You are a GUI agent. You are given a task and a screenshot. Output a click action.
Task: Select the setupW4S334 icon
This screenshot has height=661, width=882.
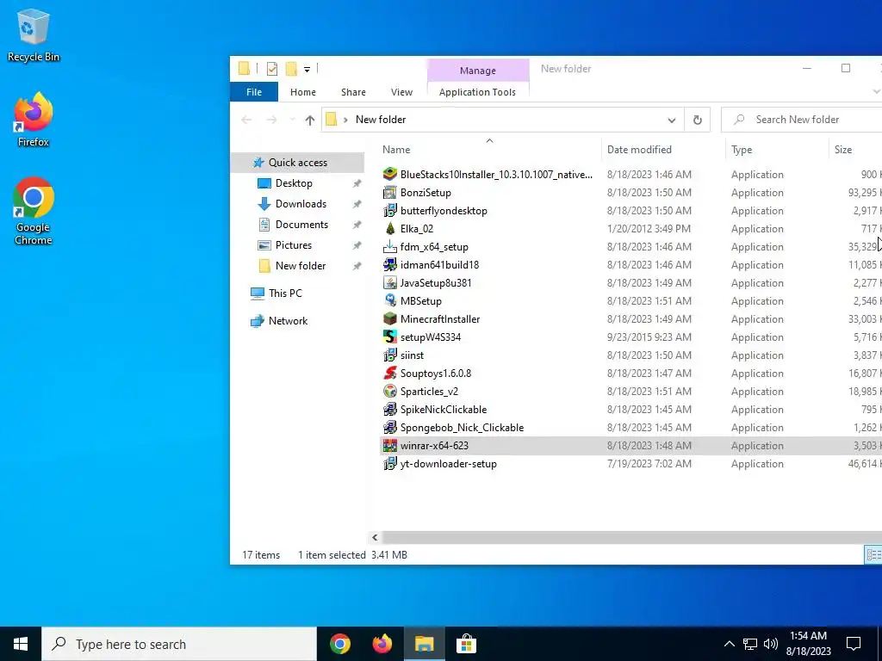(390, 337)
